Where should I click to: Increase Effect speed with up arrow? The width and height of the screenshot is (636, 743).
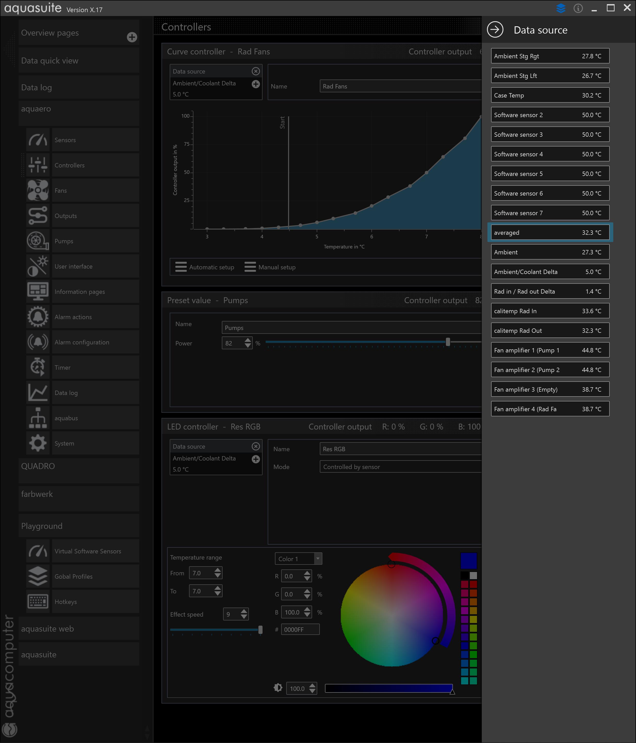click(x=244, y=611)
